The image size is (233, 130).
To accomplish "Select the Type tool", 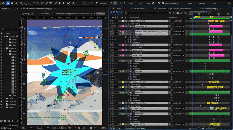I will (x=51, y=3).
